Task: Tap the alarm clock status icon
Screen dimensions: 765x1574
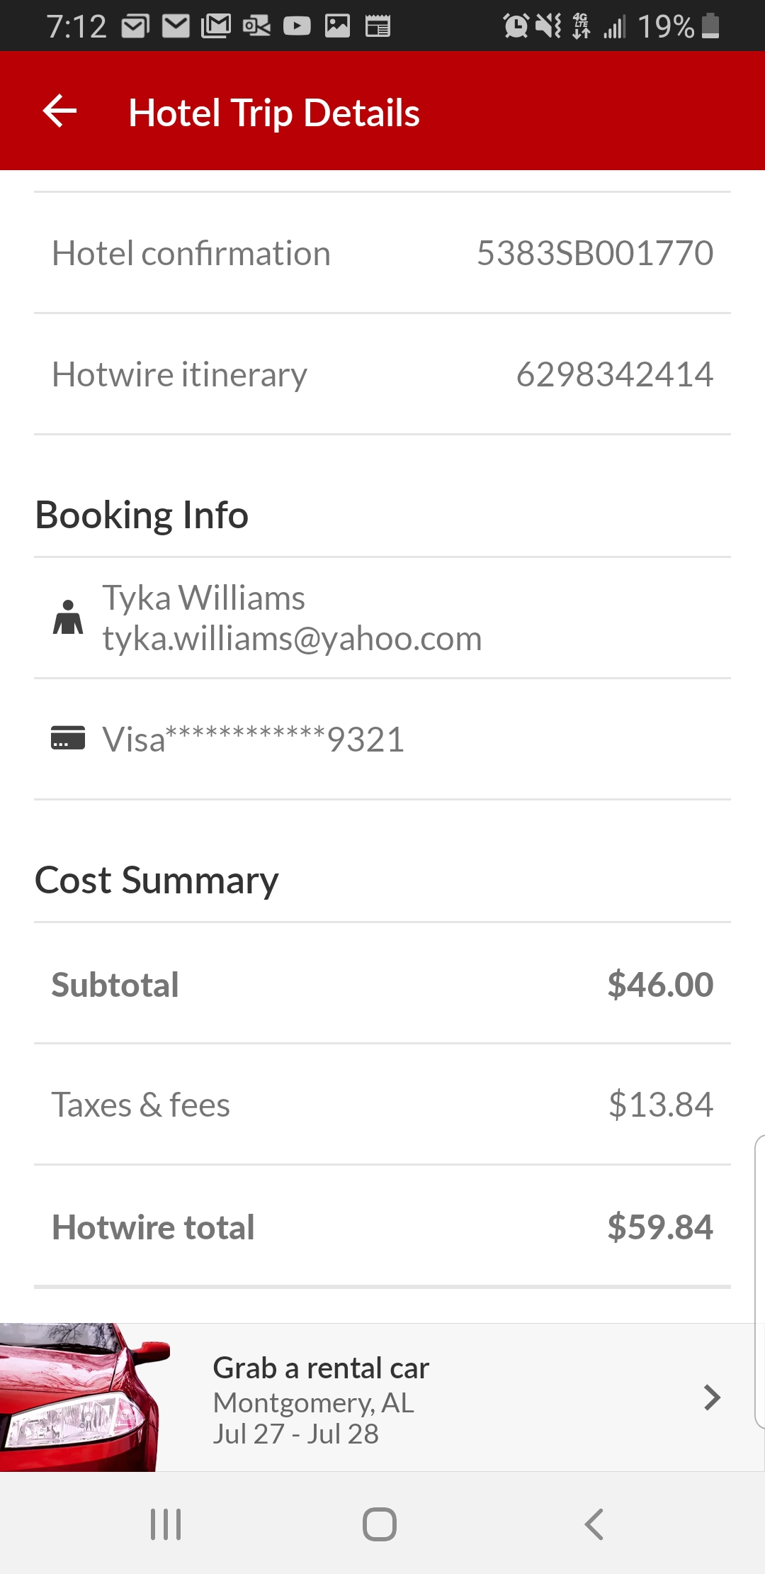Action: (x=516, y=27)
